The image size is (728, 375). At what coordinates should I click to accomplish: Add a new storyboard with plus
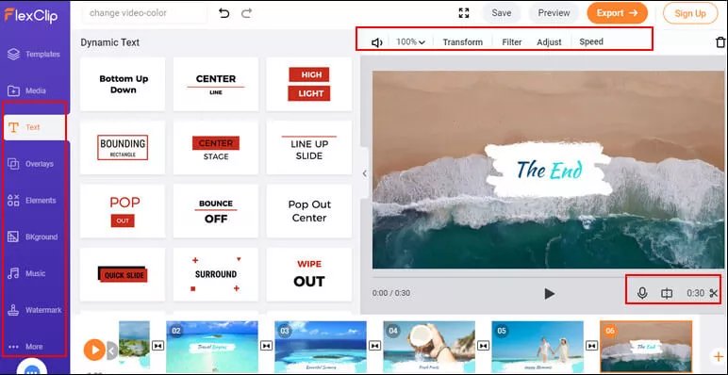(719, 356)
